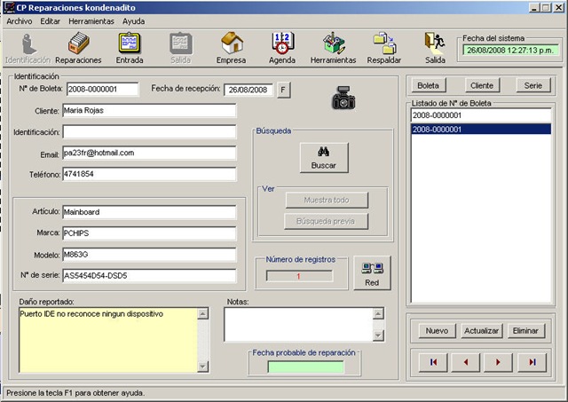
Task: Open the Editar menu
Action: 50,21
